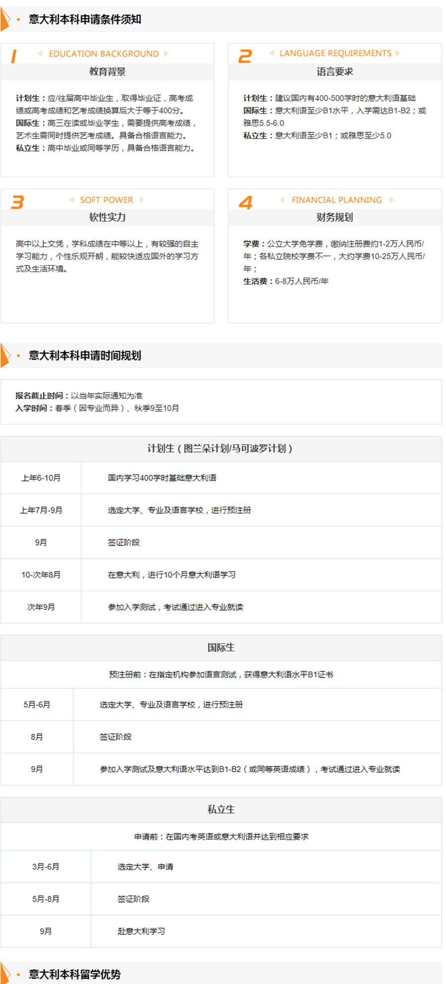Select the 教育背景 card heading
Screen dimensions: 446x984
pos(108,72)
